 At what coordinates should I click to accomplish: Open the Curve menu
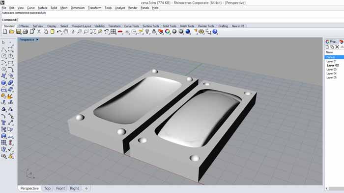[x=30, y=8]
